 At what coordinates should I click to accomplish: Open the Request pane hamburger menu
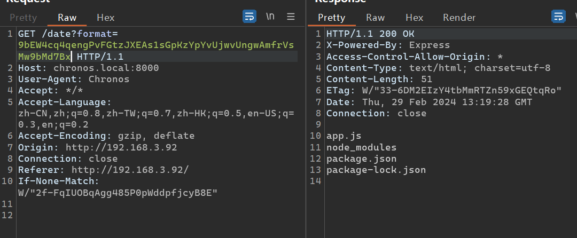point(291,17)
